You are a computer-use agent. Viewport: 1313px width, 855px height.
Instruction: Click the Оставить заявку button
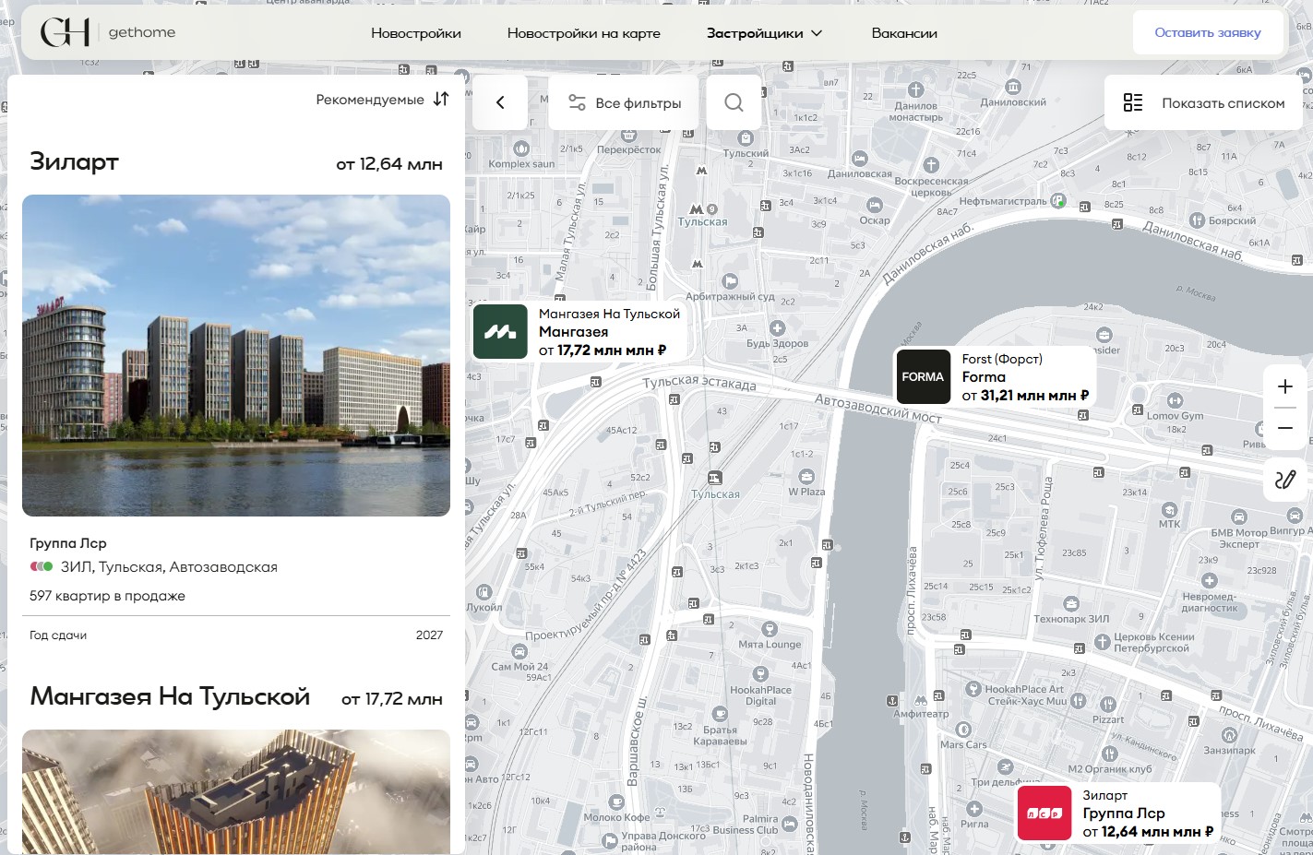click(x=1208, y=32)
